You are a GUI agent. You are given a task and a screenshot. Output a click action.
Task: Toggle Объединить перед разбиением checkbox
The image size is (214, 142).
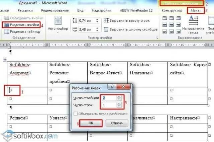pos(76,114)
